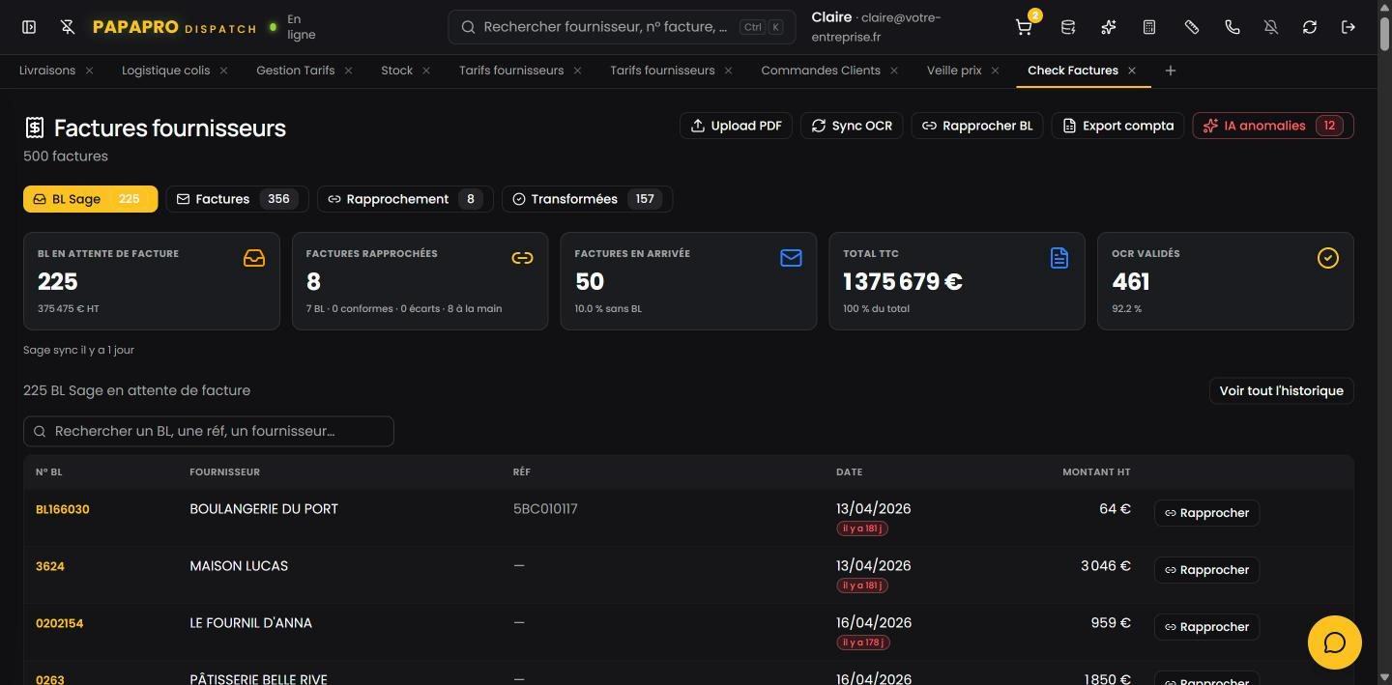The height and width of the screenshot is (685, 1392).
Task: Focus the global supplier search field
Action: coord(622,27)
